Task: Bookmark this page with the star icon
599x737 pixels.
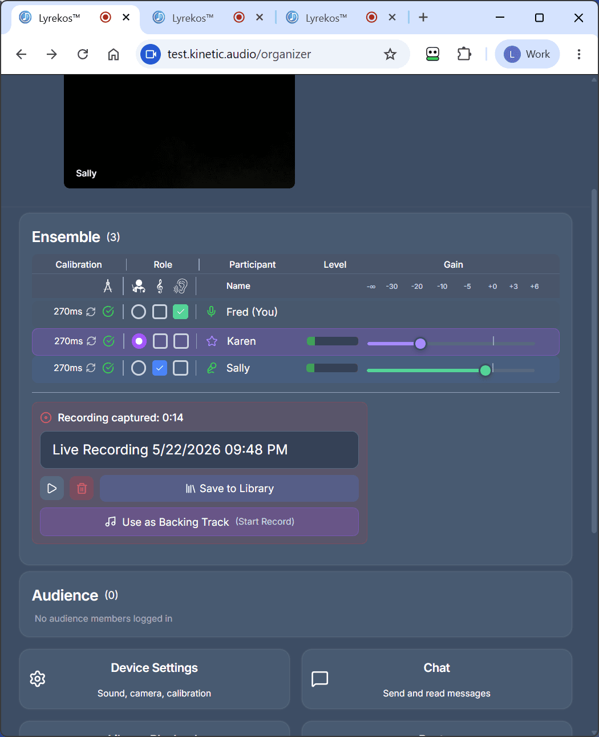Action: click(390, 54)
